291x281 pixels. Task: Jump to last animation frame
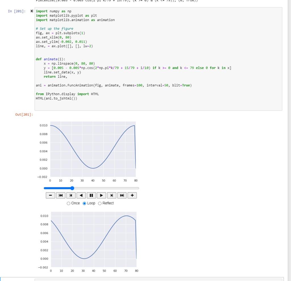pos(122,195)
